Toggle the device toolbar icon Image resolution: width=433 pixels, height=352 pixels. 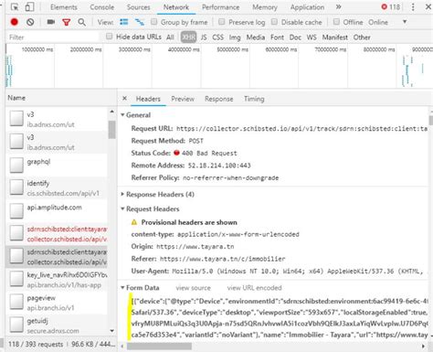coord(29,7)
